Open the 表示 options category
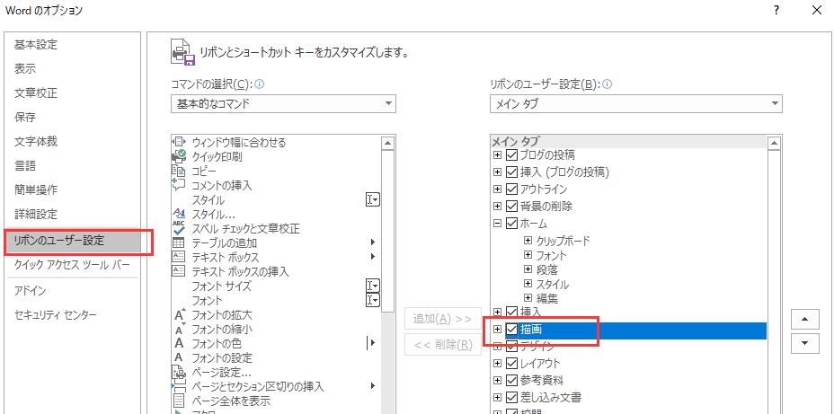The image size is (834, 414). (x=25, y=68)
